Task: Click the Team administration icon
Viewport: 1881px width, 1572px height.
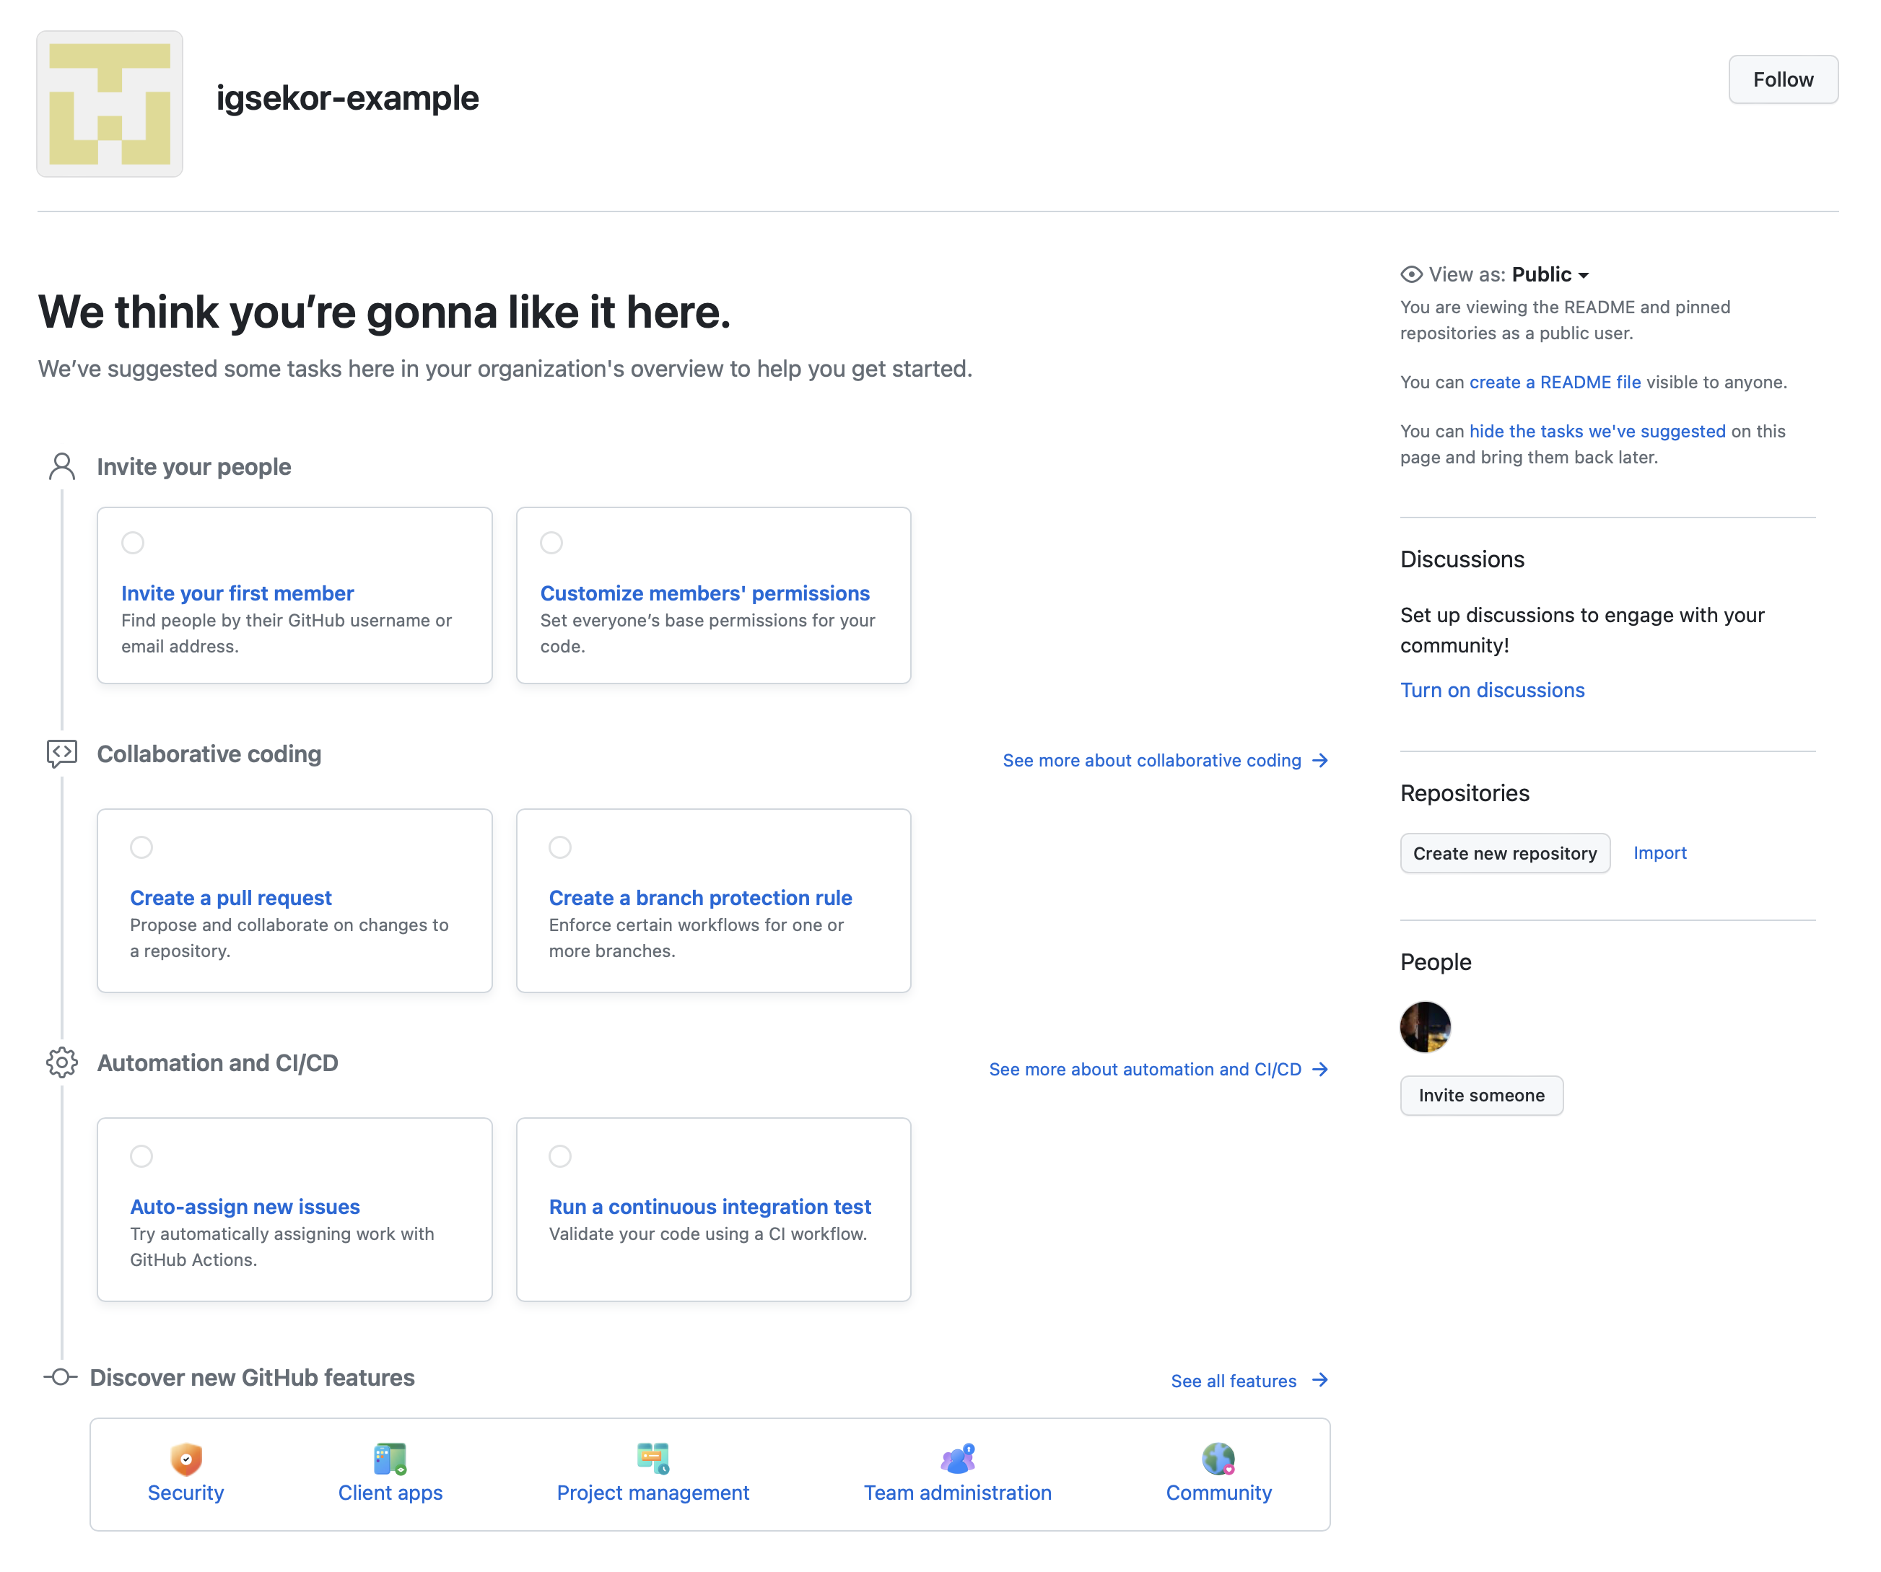Action: [x=958, y=1458]
